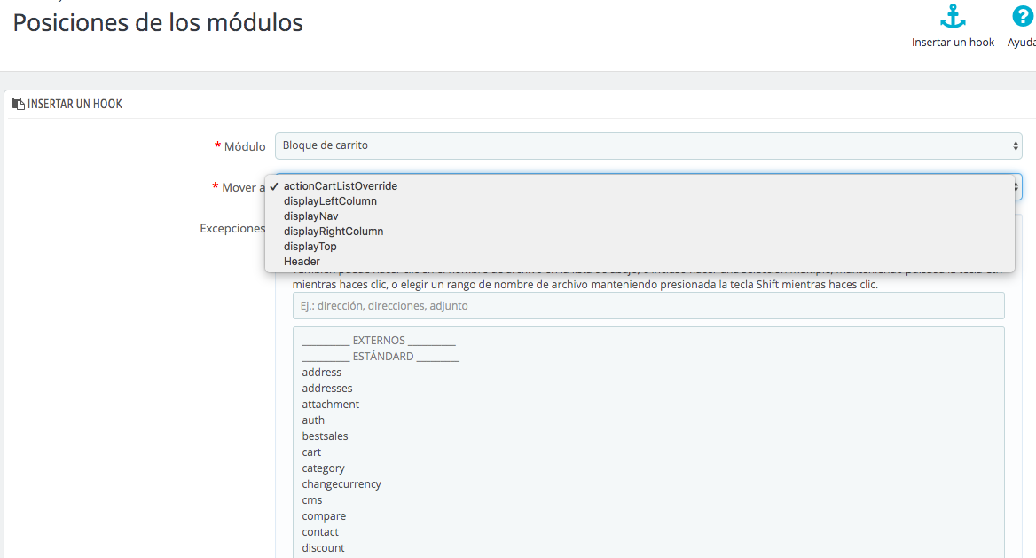Click the Insertar un hook link label
The image size is (1036, 558).
pos(953,43)
